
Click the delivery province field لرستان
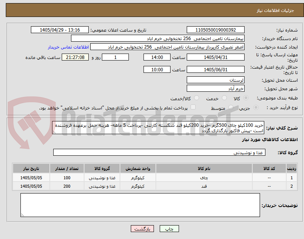[x=216, y=80]
